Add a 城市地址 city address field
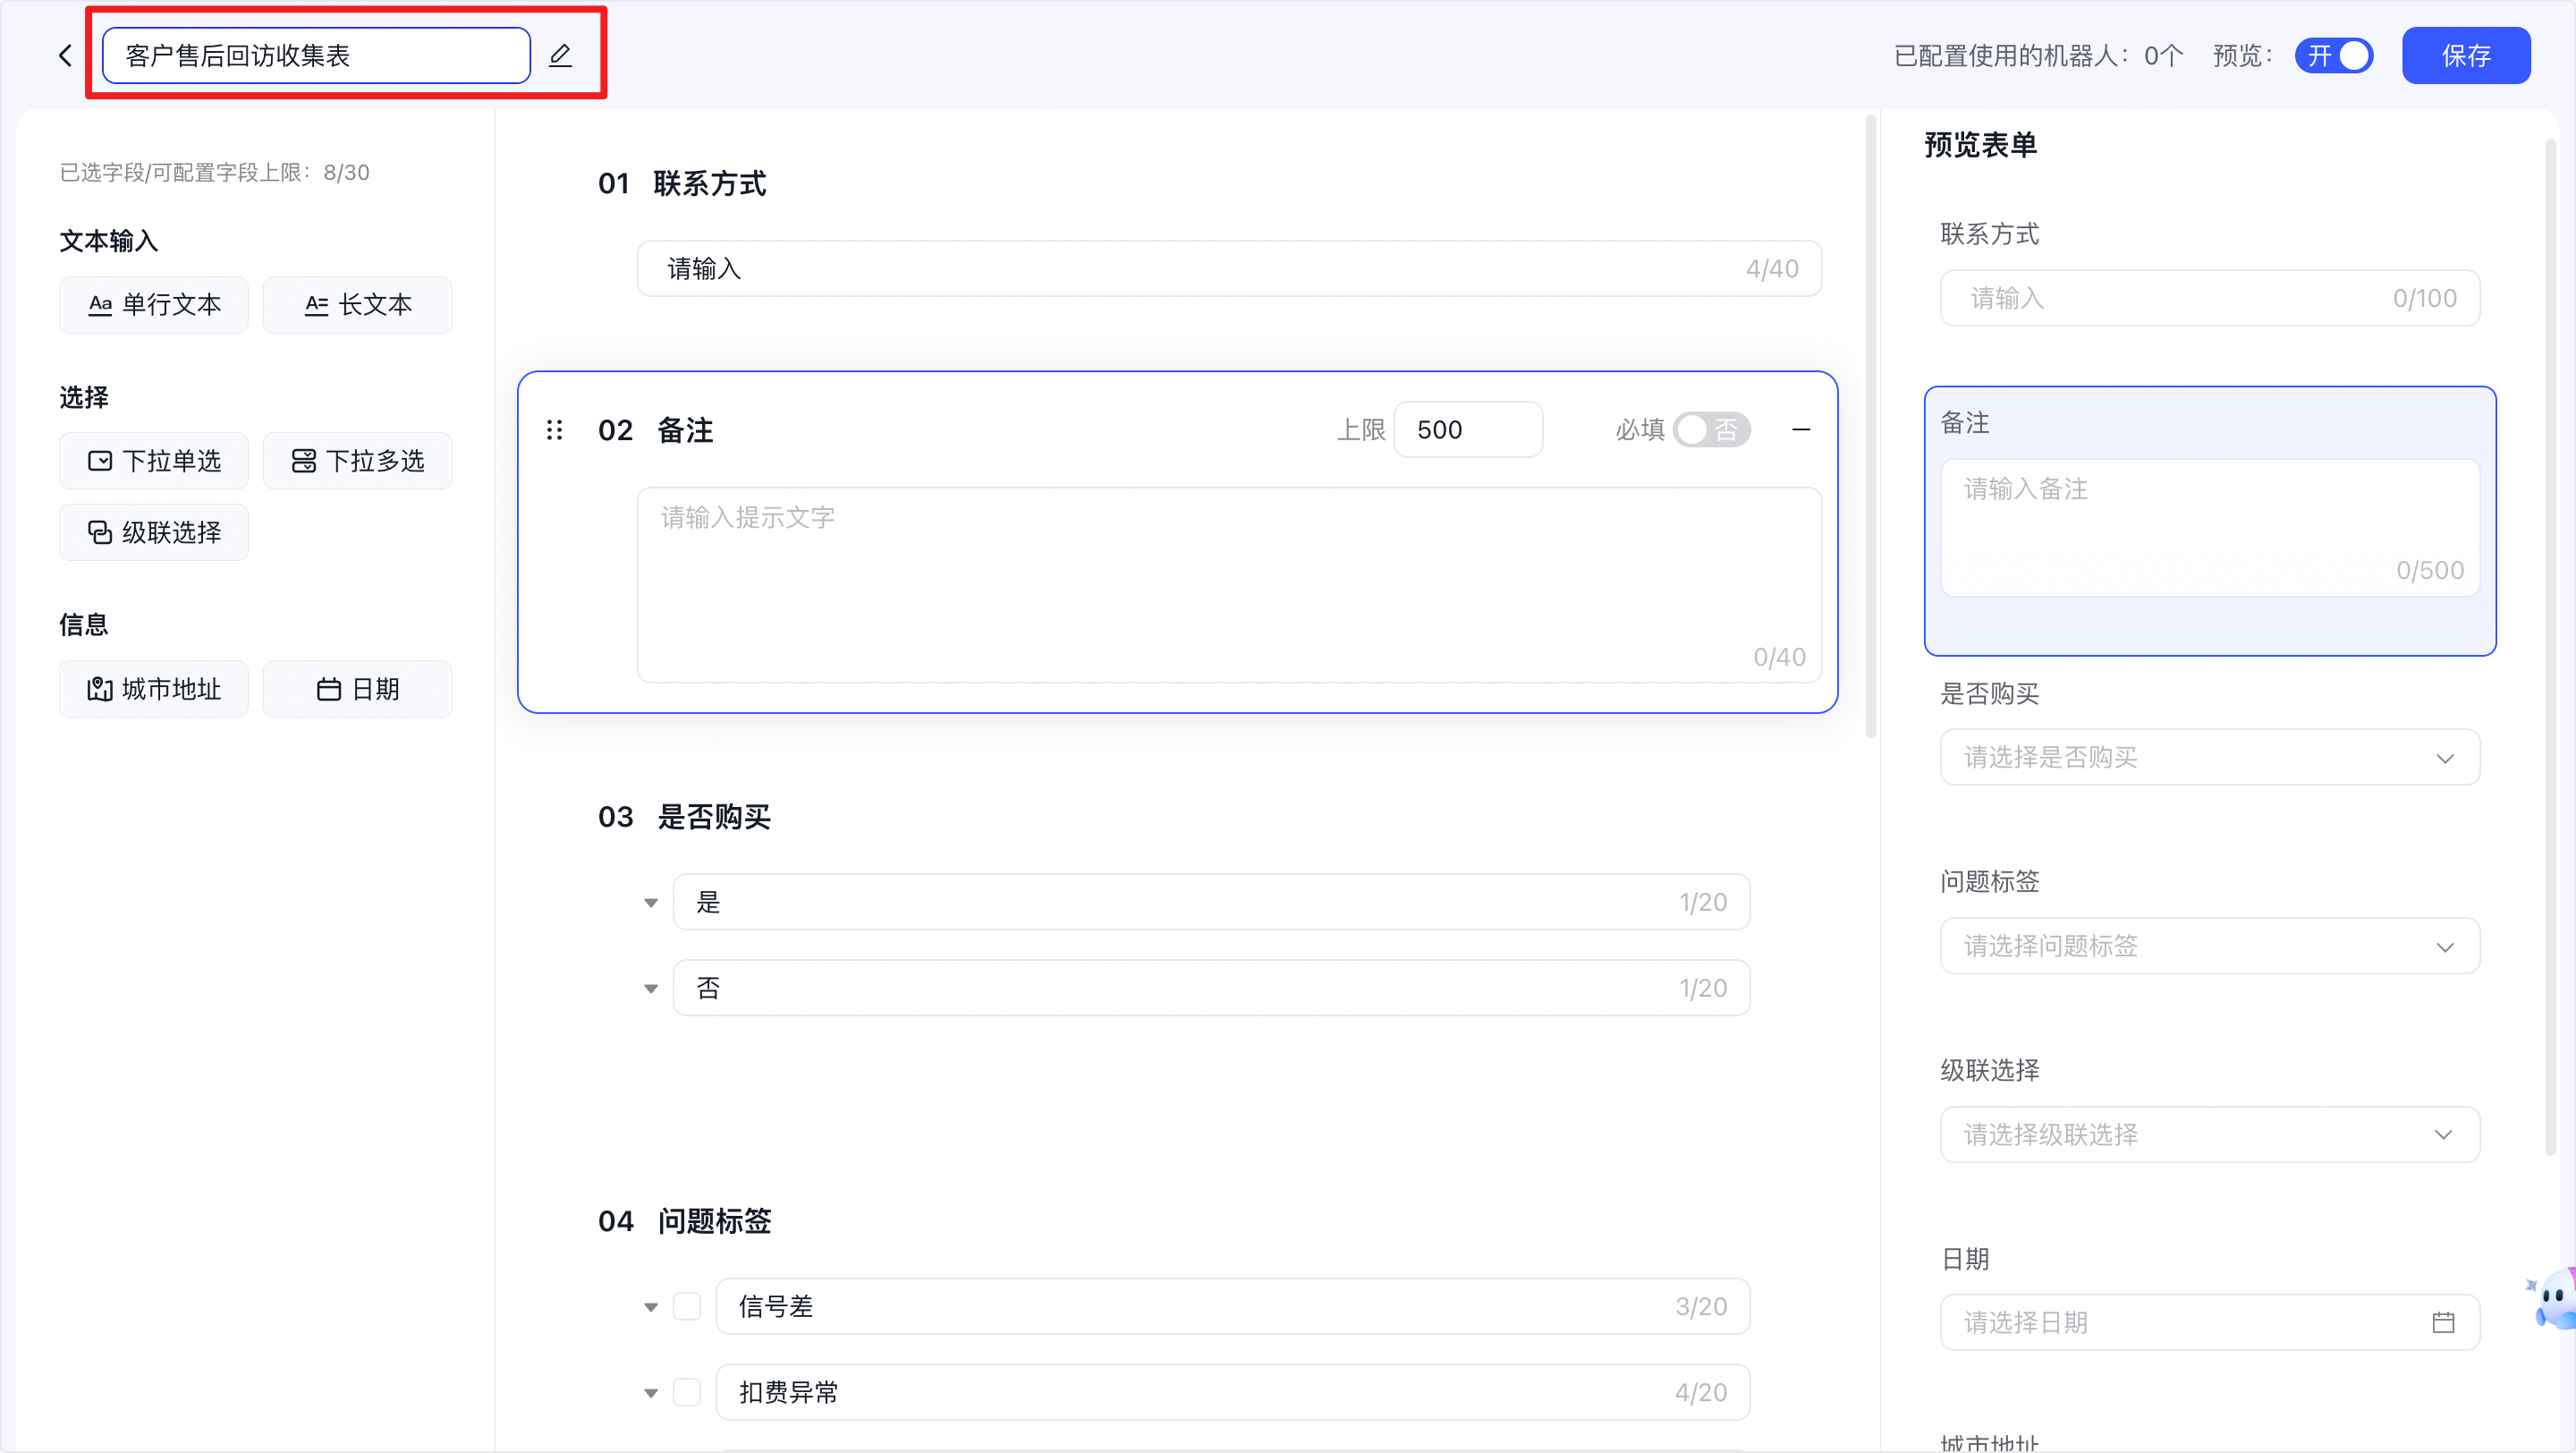2576x1453 pixels. (x=154, y=689)
